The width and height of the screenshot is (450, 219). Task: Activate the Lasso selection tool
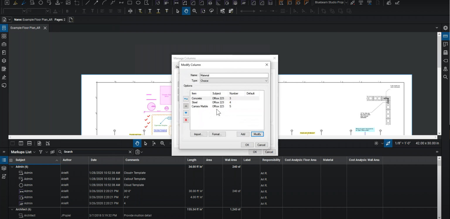coord(212,11)
